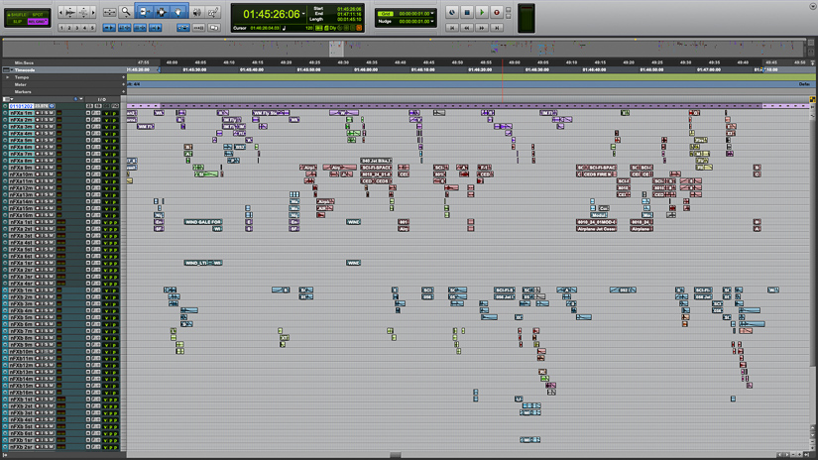The width and height of the screenshot is (818, 460).
Task: Select the Pencil tool
Action: click(214, 12)
